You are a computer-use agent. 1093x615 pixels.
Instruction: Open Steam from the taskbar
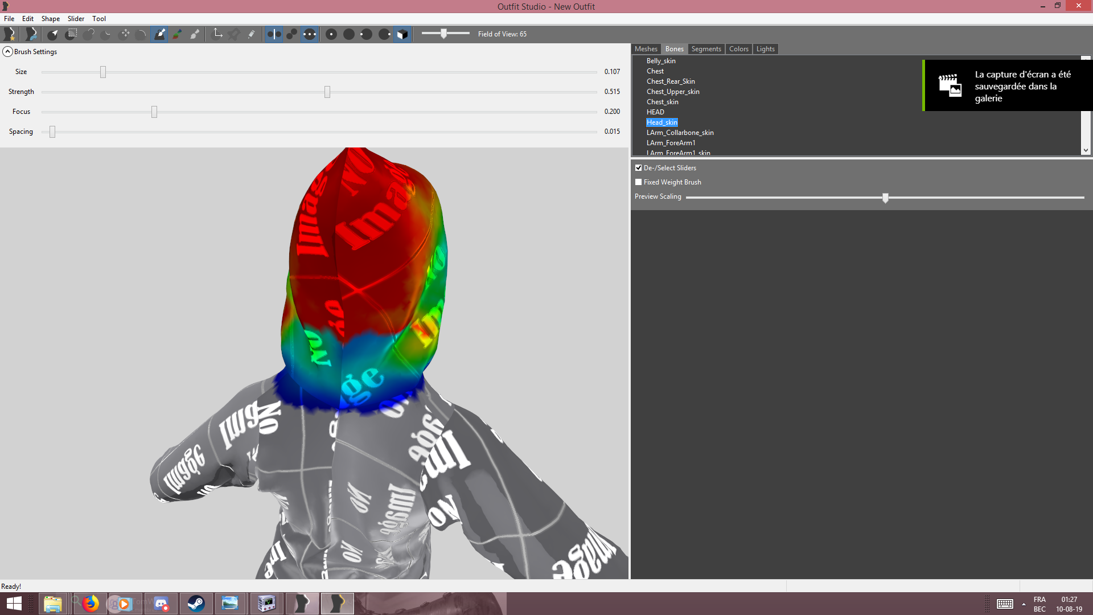pos(196,604)
